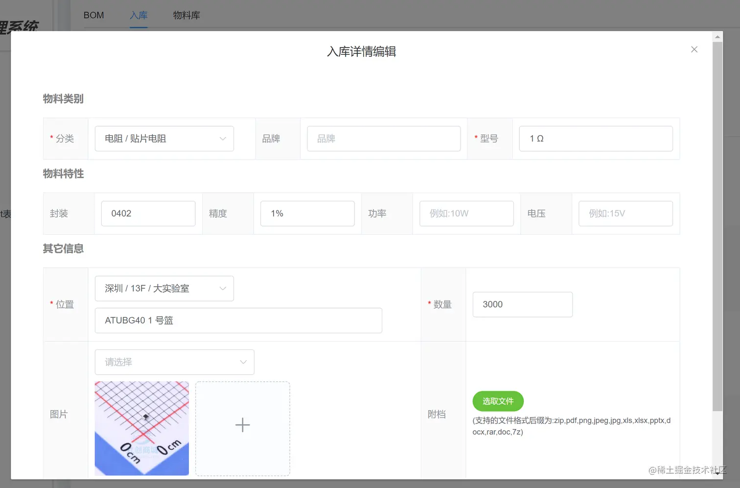Edit the 精度 precision field showing 1%
This screenshot has width=740, height=488.
[x=307, y=213]
